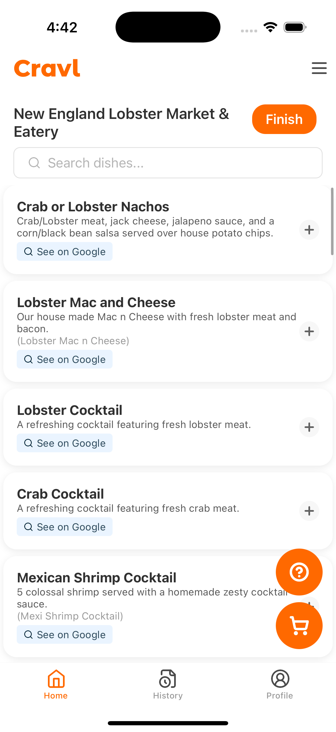Open the hamburger menu

(319, 68)
